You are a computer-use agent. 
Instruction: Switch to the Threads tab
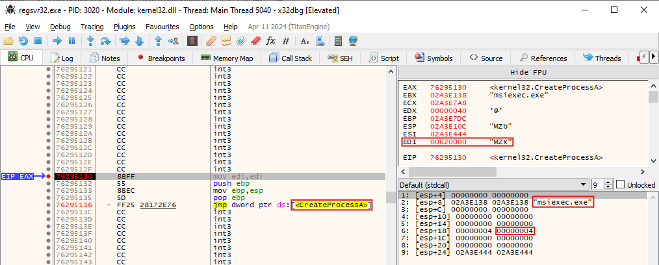pos(602,58)
